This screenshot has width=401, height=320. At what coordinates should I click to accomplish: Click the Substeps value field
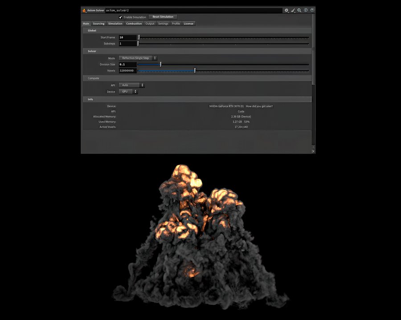coord(127,44)
